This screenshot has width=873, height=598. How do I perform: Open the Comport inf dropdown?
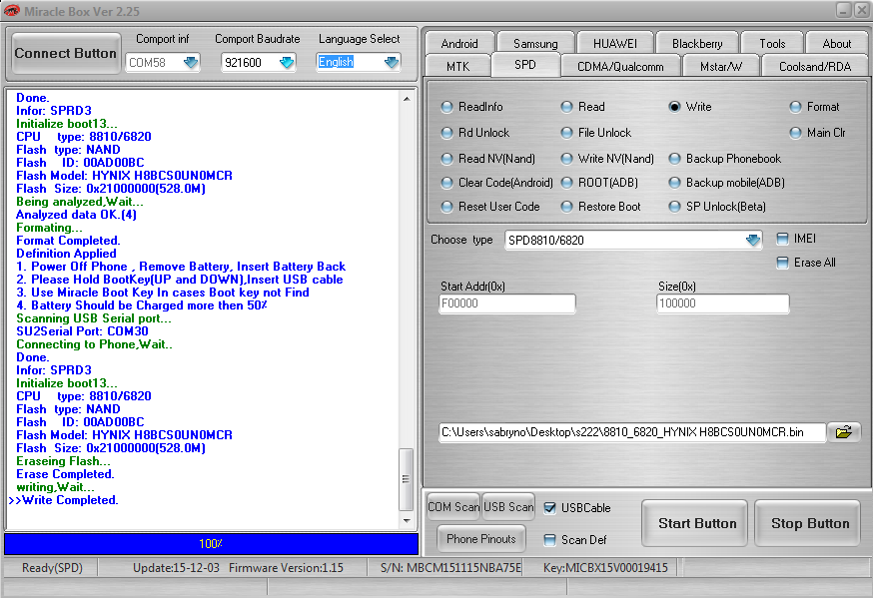pyautogui.click(x=191, y=62)
